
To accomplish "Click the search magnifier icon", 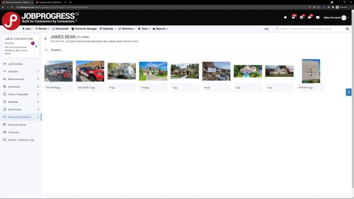I will [347, 29].
